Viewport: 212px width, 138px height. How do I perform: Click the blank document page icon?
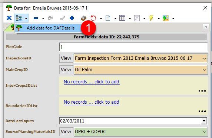point(108,18)
